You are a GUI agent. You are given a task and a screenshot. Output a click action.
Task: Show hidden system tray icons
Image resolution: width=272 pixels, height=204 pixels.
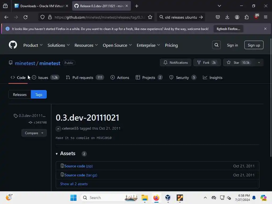pyautogui.click(x=205, y=198)
